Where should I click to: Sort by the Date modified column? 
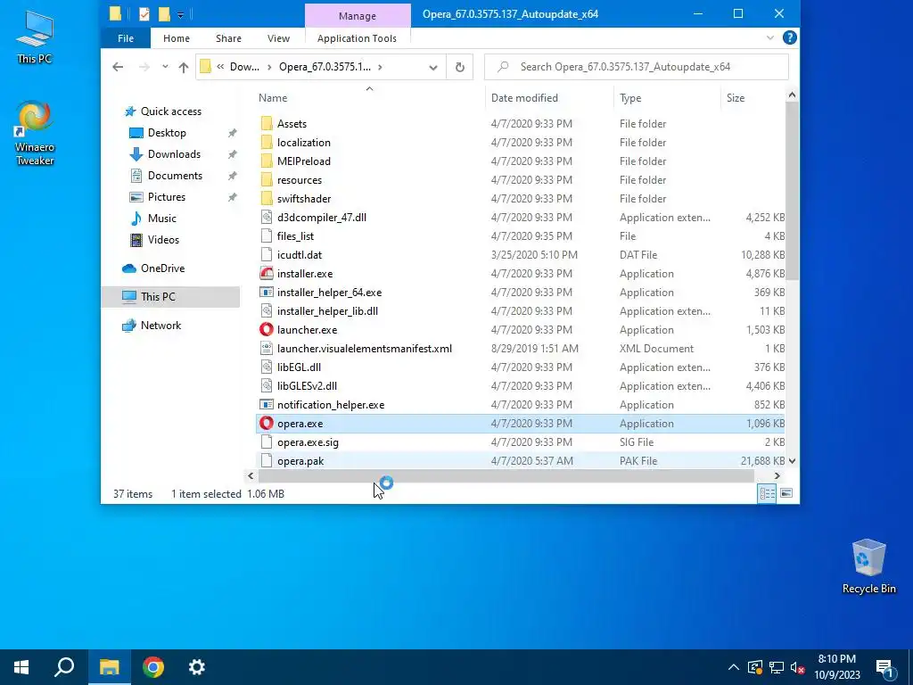pyautogui.click(x=549, y=98)
